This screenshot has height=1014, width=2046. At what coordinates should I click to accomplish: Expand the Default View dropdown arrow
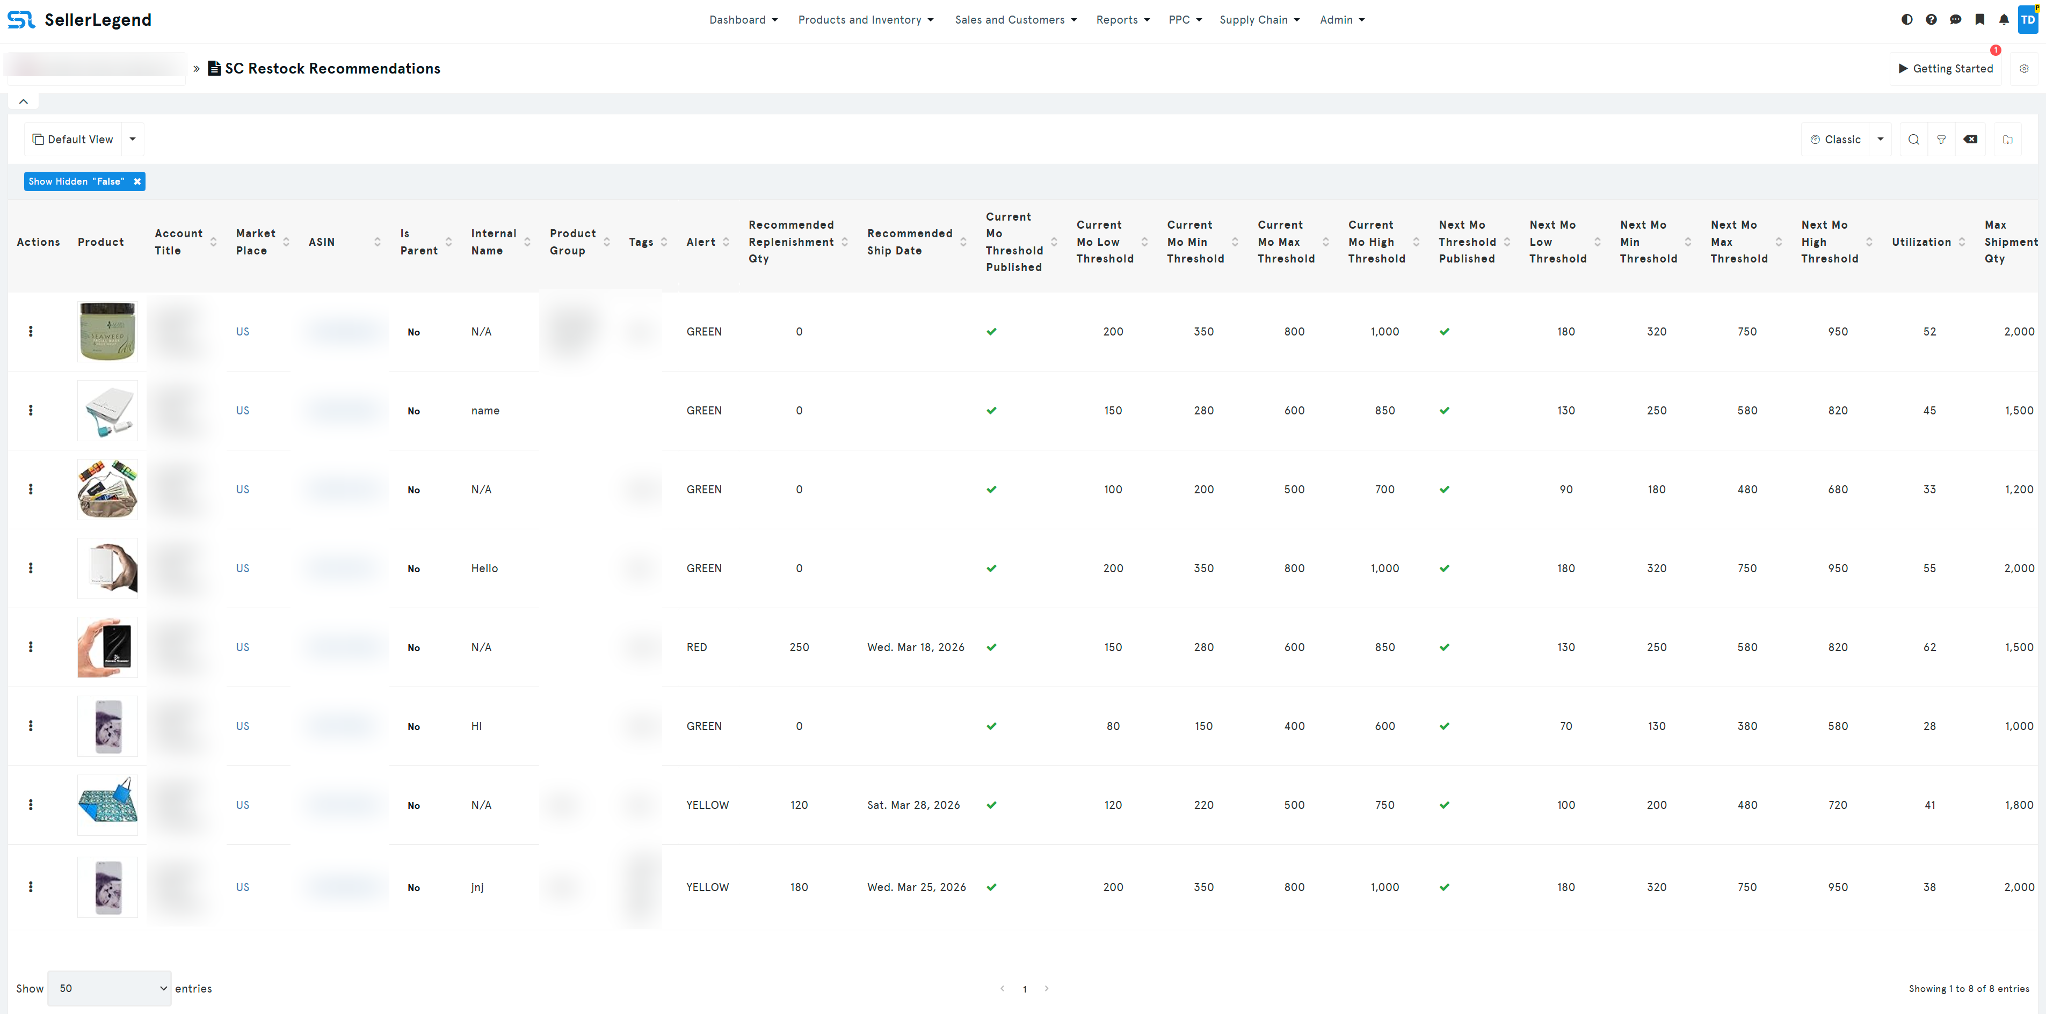(x=133, y=140)
